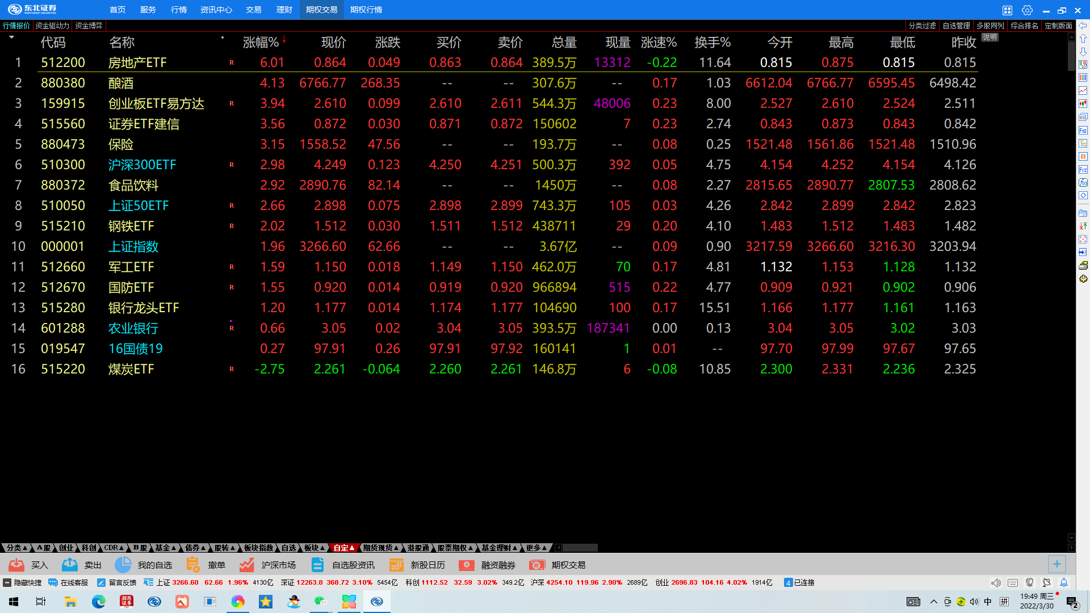
Task: Click the settings gear in title bar
Action: 1027,10
